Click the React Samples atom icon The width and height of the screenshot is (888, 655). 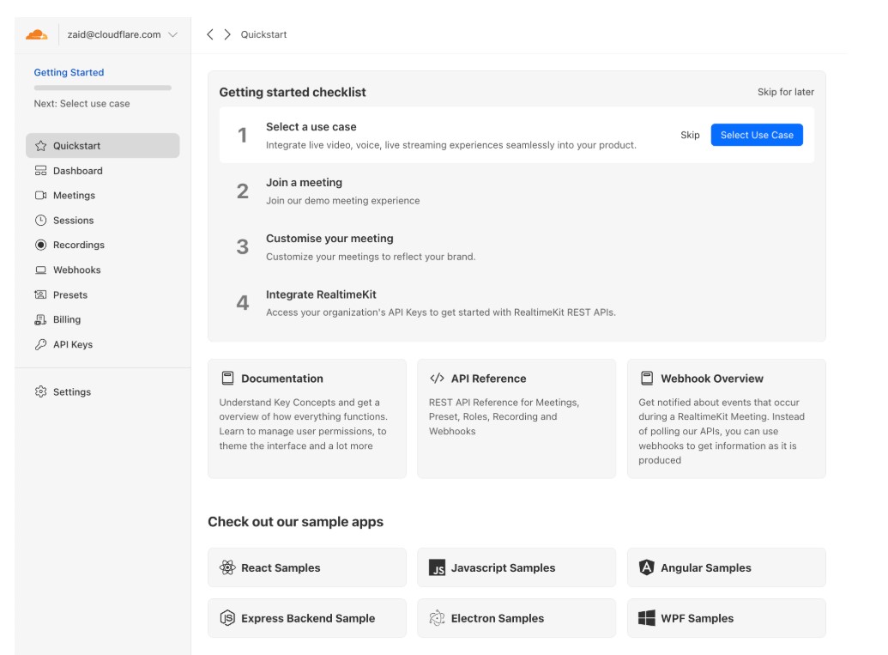[227, 568]
